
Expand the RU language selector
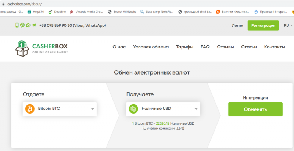[288, 26]
